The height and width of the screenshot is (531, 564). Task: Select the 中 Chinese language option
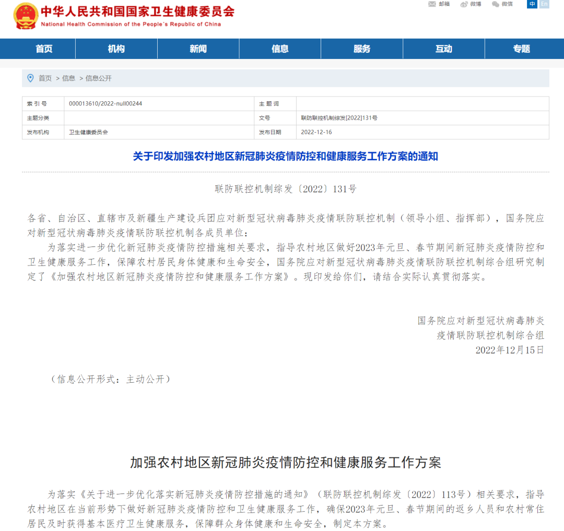532,4
